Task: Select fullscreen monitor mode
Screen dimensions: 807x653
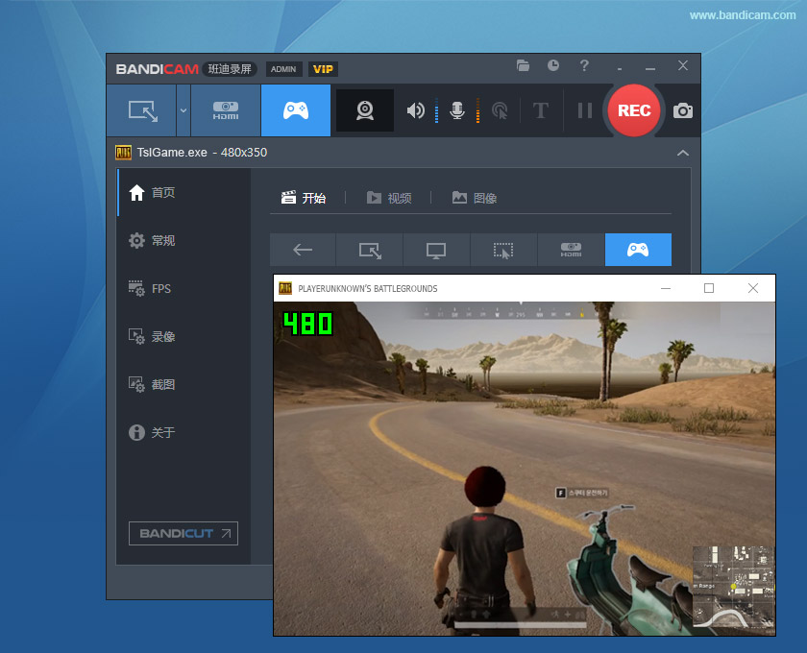Action: [436, 250]
